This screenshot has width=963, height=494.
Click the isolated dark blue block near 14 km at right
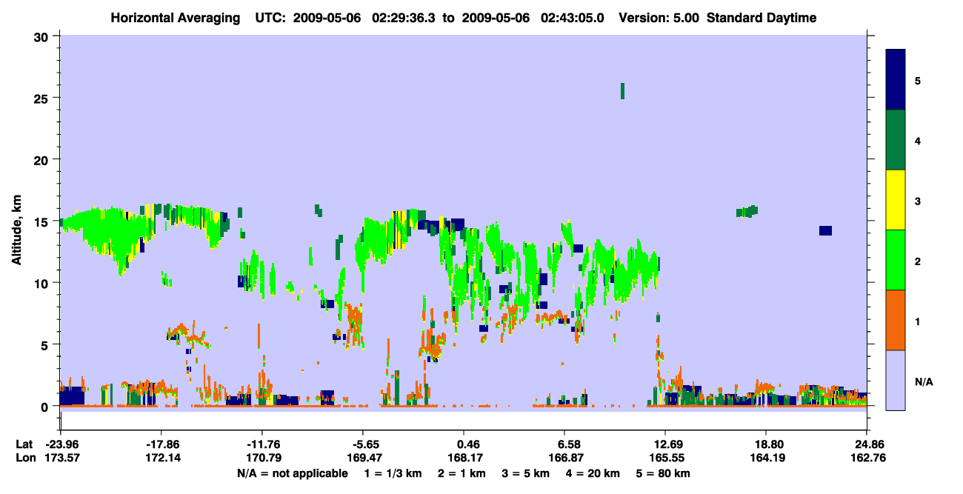click(825, 230)
